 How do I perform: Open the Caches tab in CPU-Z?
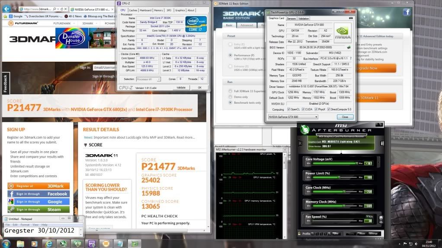click(133, 10)
